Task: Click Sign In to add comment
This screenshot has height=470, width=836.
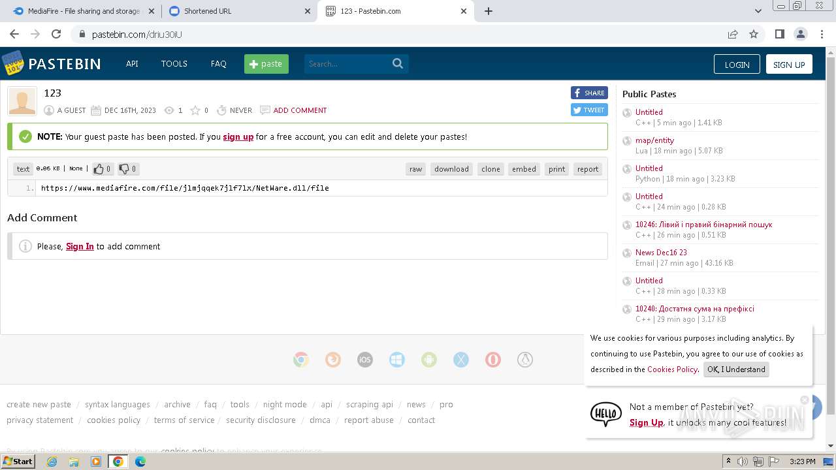Action: 80,246
